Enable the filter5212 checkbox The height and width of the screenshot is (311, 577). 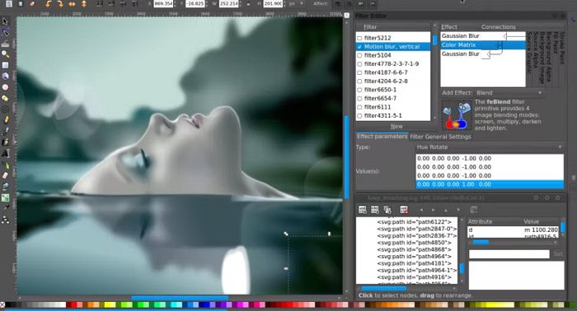tap(359, 38)
